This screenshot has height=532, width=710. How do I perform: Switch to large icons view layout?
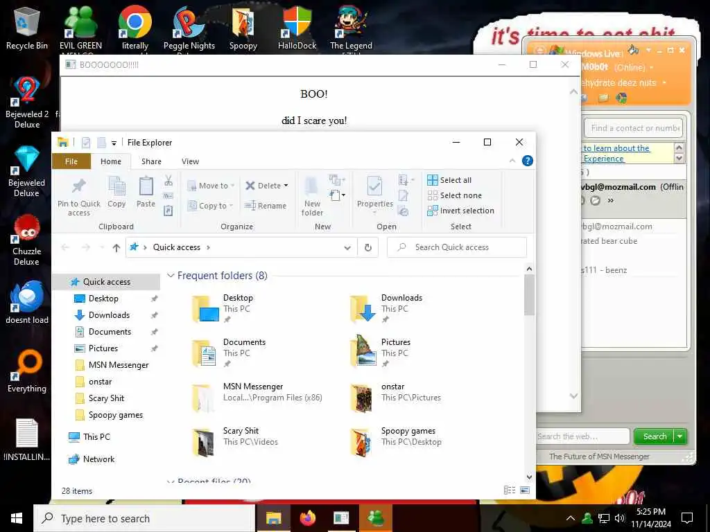(x=525, y=490)
